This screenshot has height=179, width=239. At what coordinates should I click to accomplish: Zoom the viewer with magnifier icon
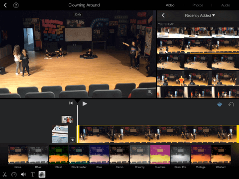pos(150,92)
